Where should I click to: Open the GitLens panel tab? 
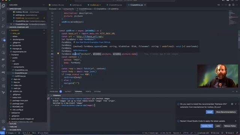97,91
